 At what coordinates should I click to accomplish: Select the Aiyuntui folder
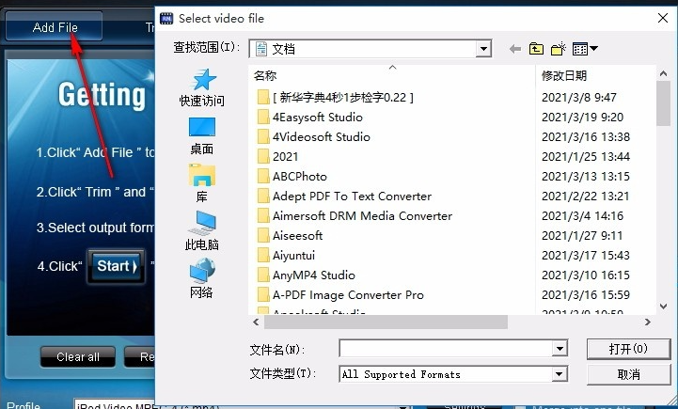[x=286, y=256]
